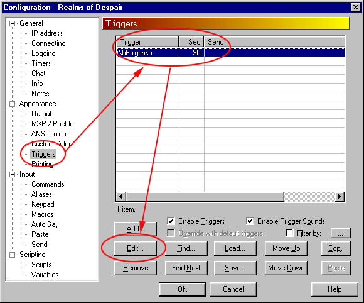Viewport: 364px width, 303px height.
Task: Select ANSI Colour in the tree
Action: tap(50, 134)
